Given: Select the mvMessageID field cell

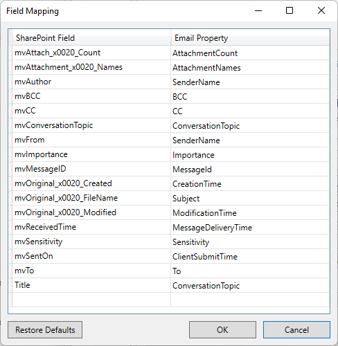Looking at the screenshot, I should (x=91, y=169).
